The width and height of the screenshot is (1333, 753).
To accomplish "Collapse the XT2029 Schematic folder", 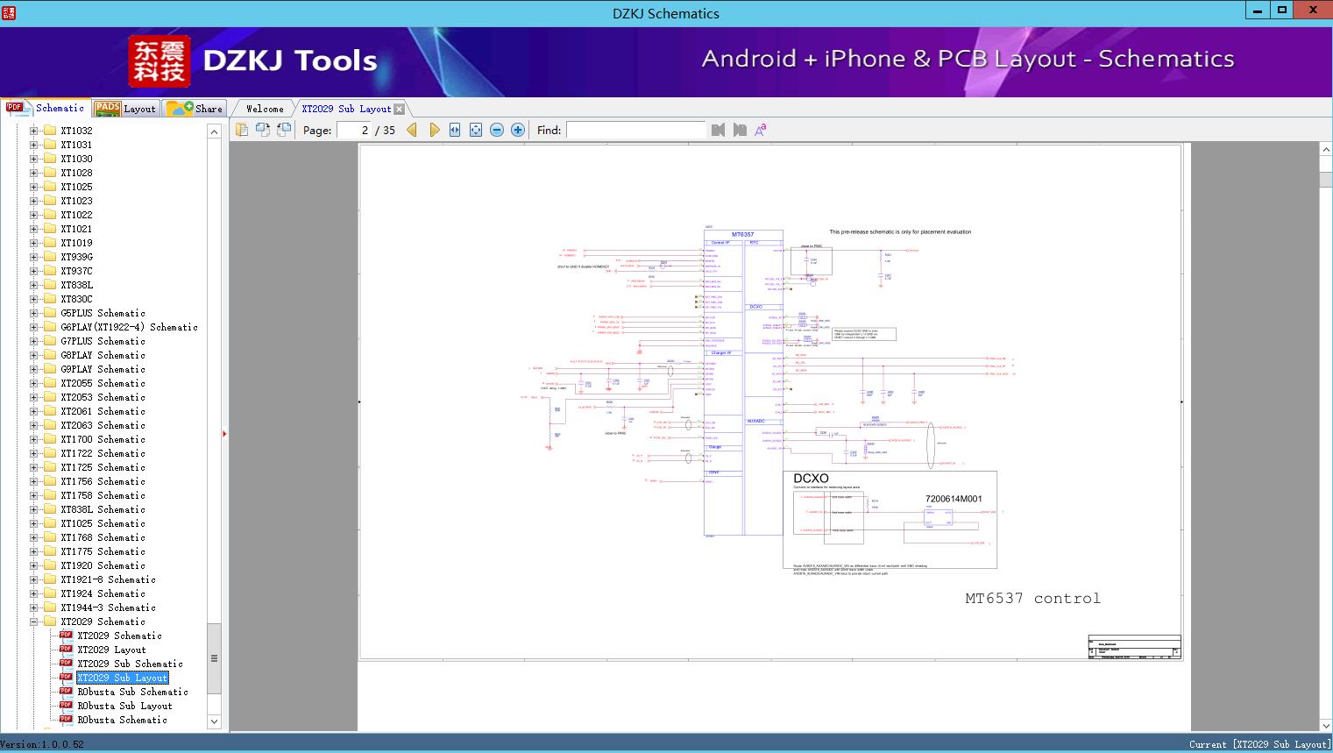I will tap(34, 622).
